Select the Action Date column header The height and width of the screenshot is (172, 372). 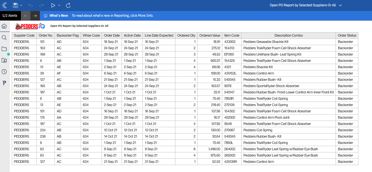tap(132, 35)
